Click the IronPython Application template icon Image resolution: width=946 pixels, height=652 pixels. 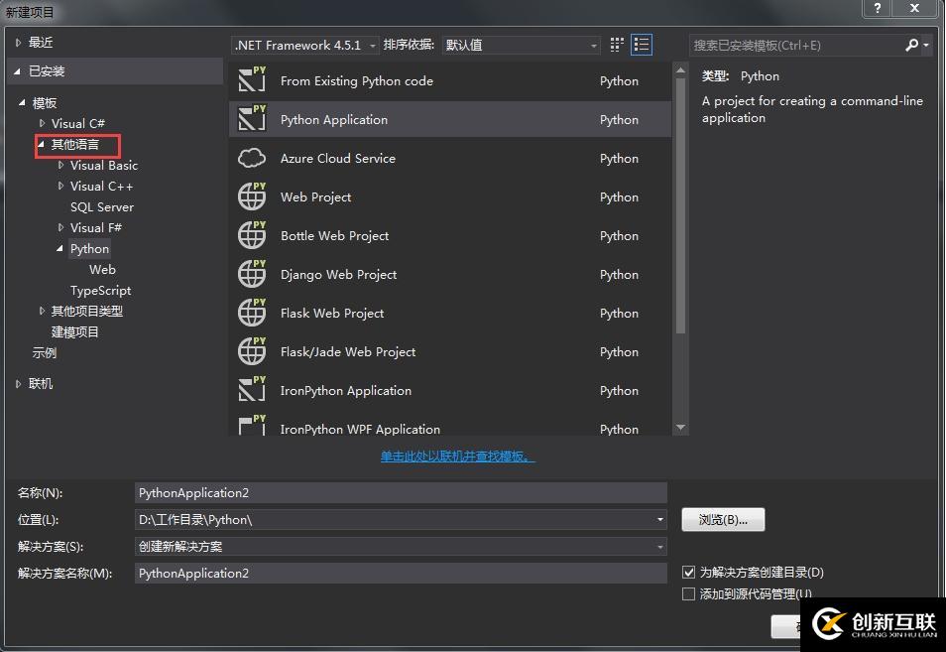tap(252, 389)
